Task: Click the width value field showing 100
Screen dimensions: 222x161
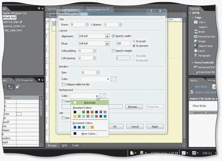Action: 123,43
